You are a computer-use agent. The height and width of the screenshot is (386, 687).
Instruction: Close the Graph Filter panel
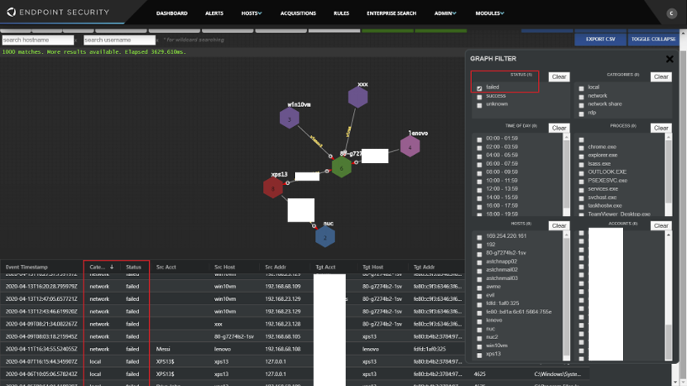click(669, 59)
